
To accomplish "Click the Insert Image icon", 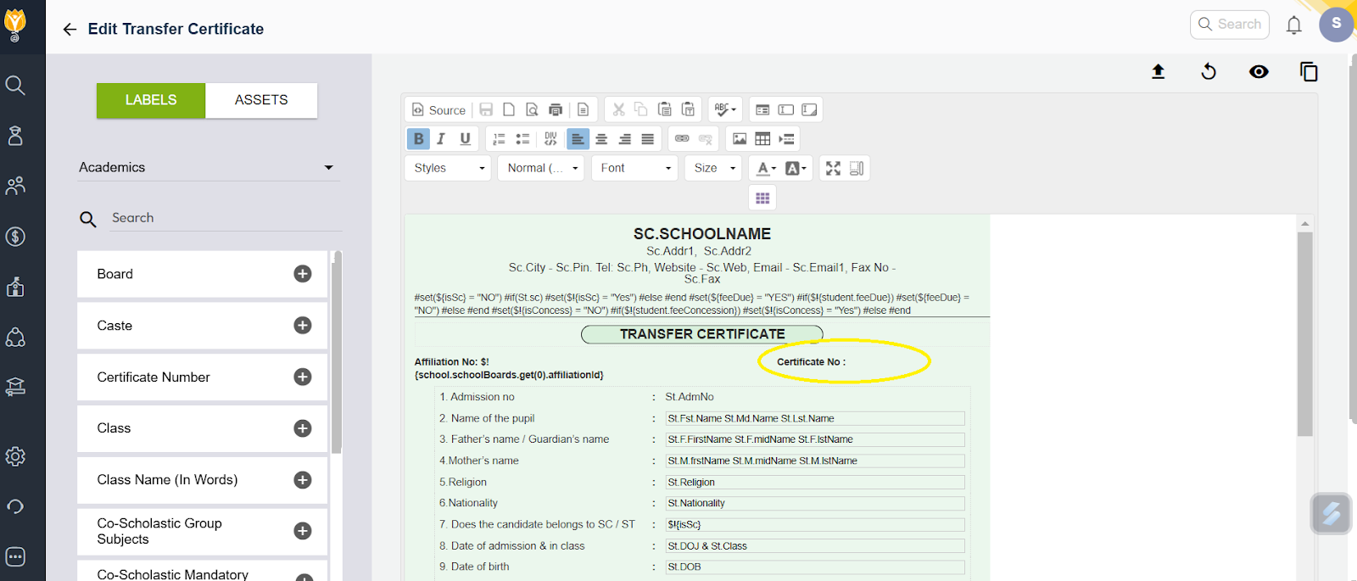I will (x=740, y=139).
